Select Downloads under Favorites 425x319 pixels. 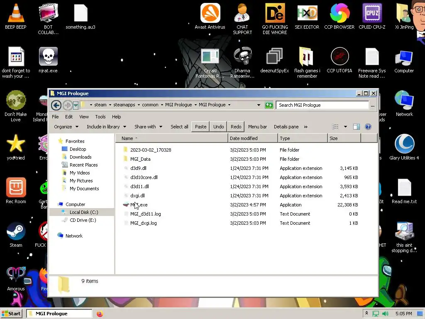point(80,157)
